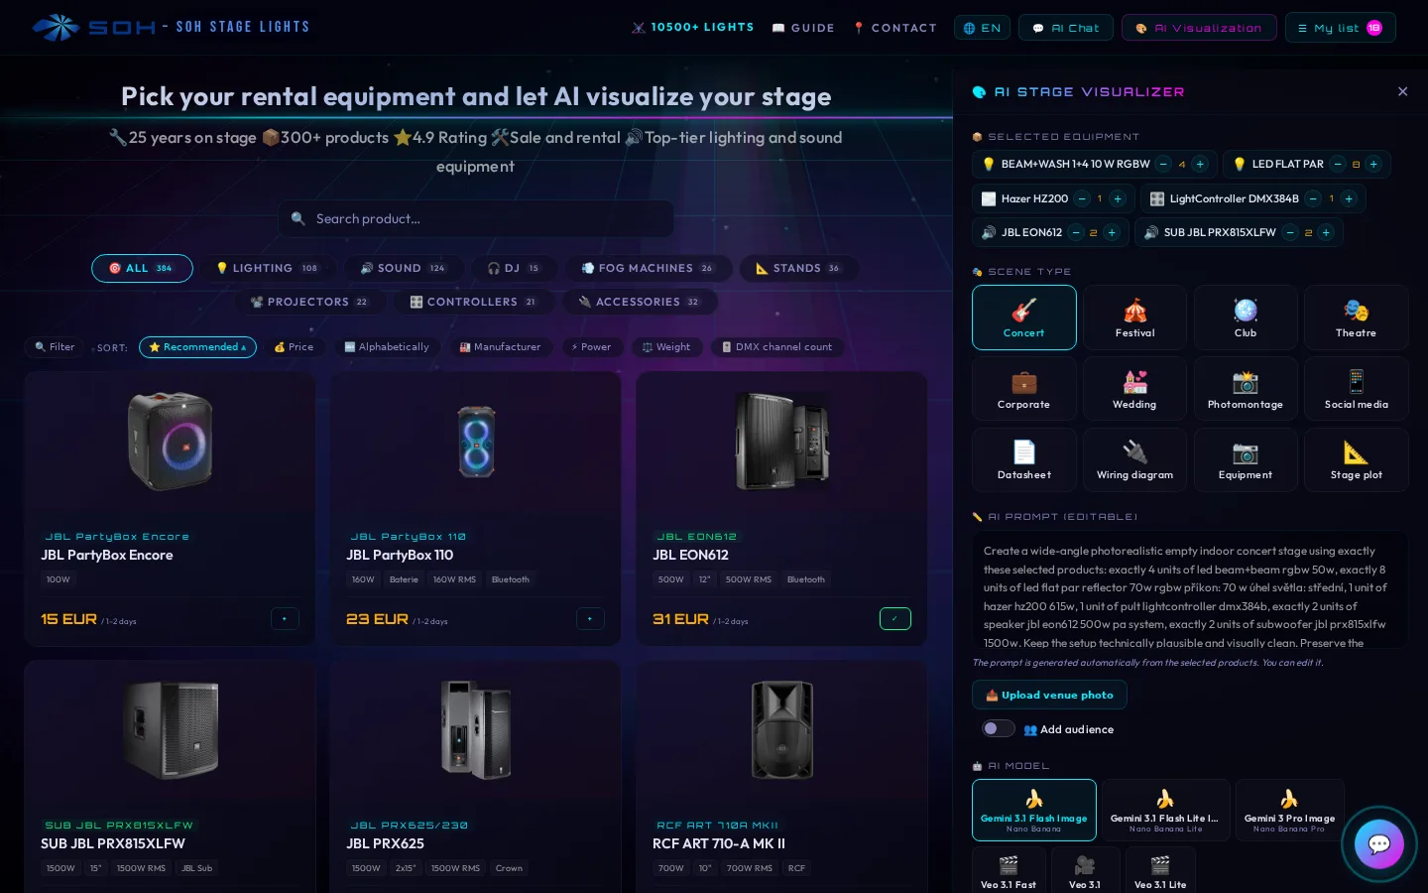Open the floating chat bubble
Image resolution: width=1428 pixels, height=893 pixels.
[1378, 844]
